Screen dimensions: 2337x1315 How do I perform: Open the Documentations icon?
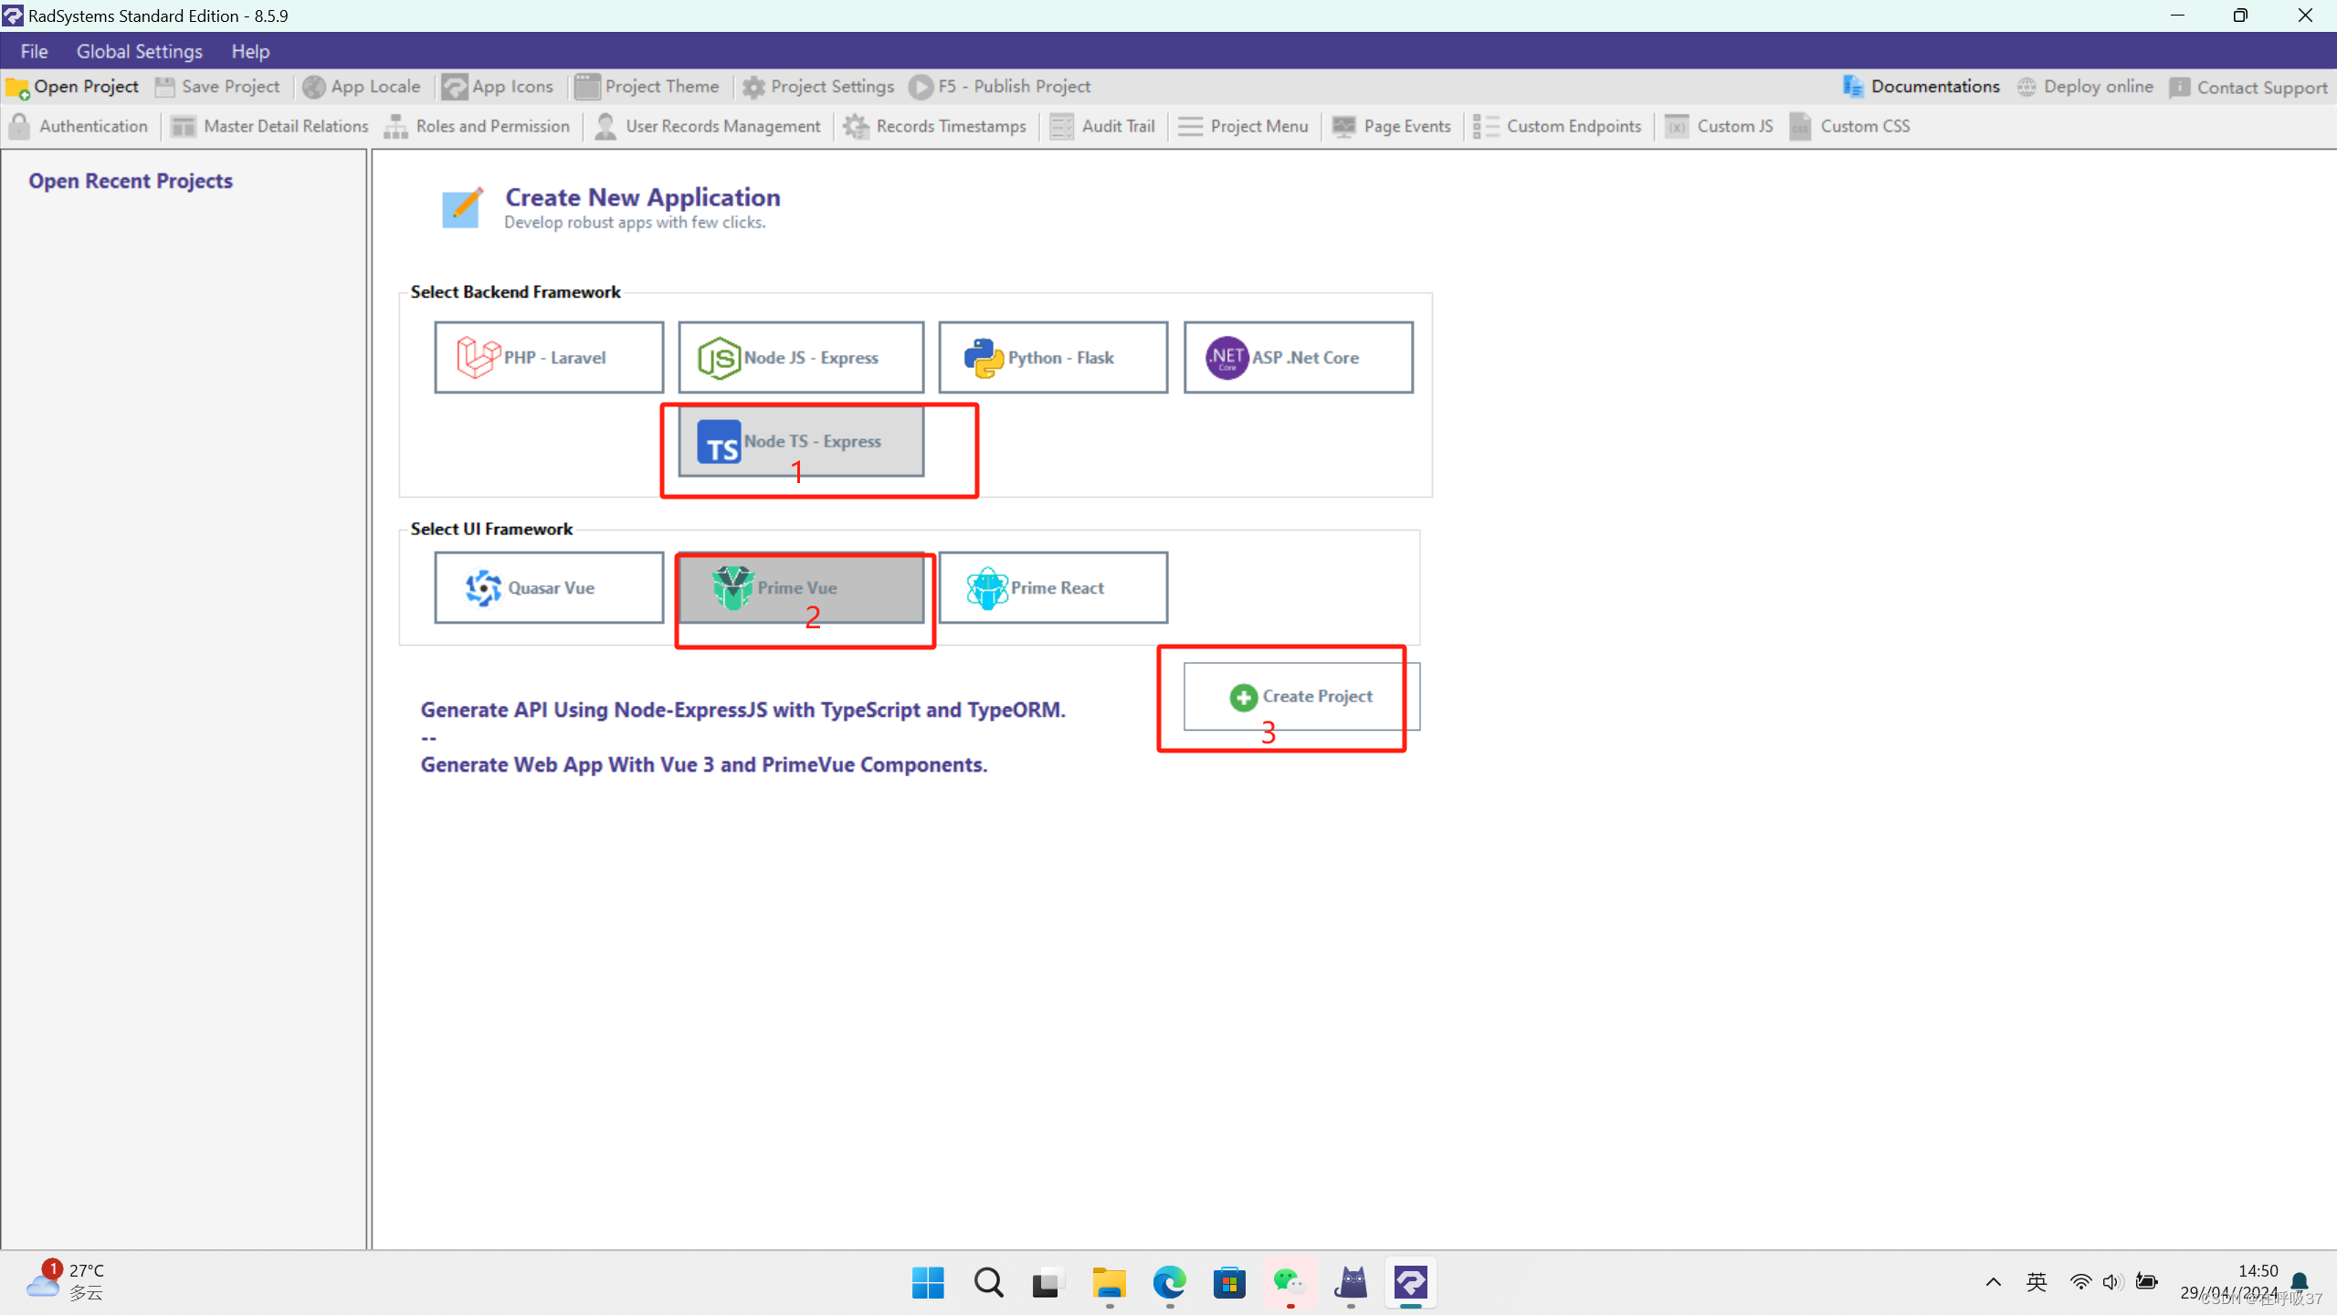(1852, 87)
